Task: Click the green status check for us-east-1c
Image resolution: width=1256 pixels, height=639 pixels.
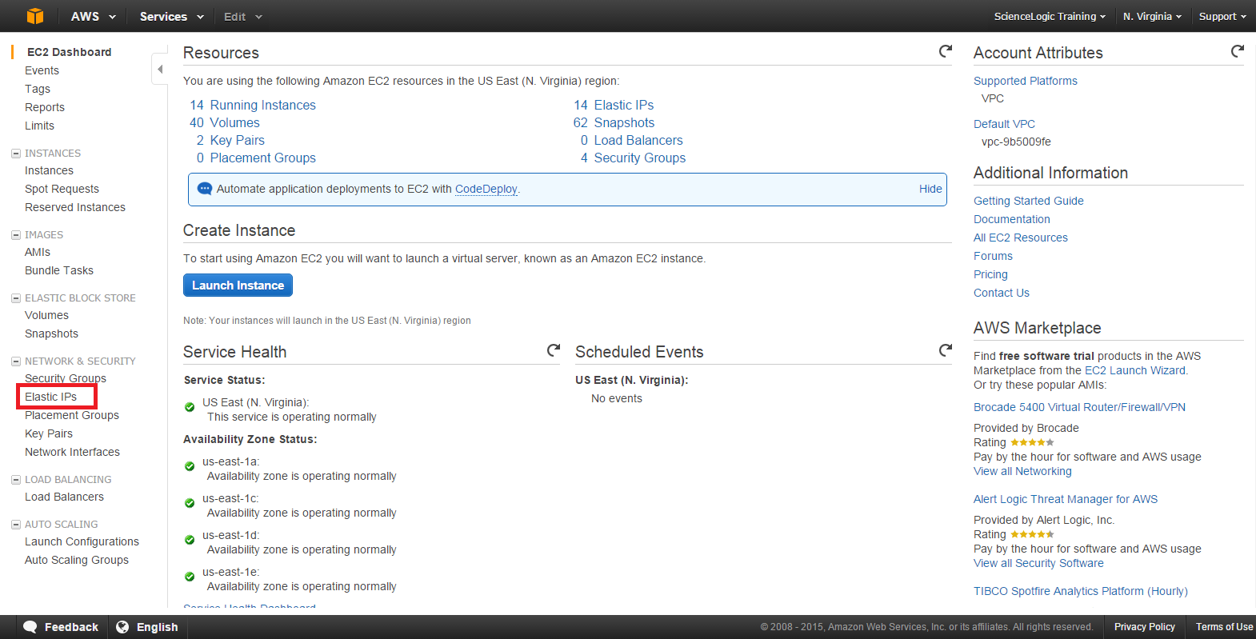Action: coord(190,503)
